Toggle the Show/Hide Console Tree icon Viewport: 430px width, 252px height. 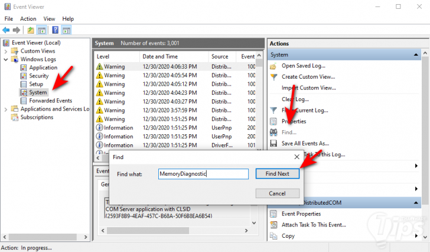click(x=42, y=30)
